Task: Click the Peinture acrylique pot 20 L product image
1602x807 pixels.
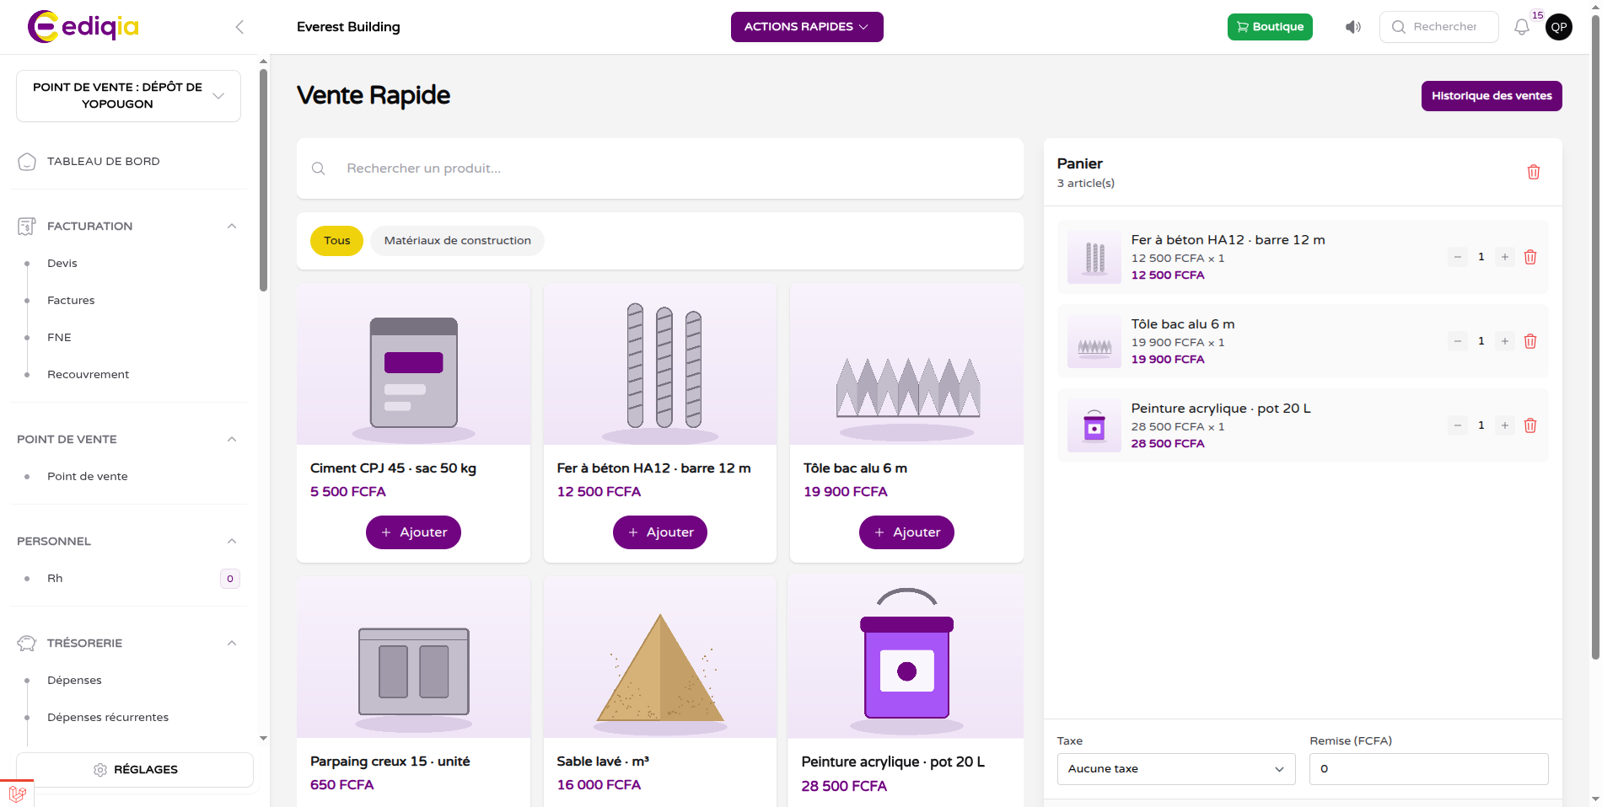Action: point(906,657)
